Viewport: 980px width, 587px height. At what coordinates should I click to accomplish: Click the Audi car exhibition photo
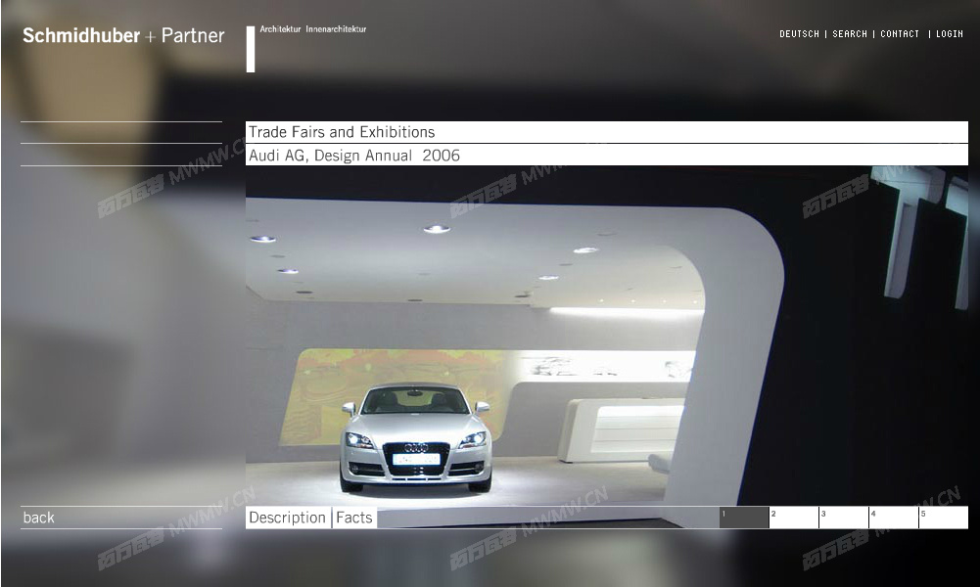point(607,336)
